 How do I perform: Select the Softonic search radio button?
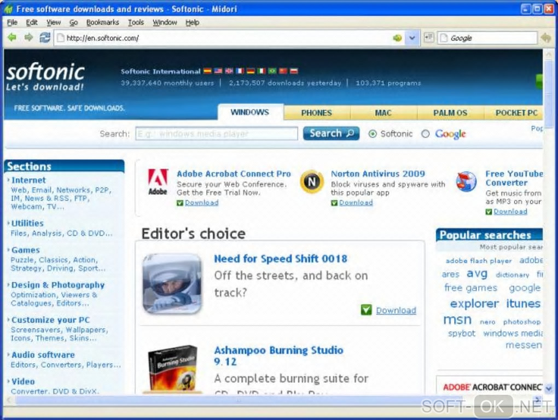click(373, 134)
